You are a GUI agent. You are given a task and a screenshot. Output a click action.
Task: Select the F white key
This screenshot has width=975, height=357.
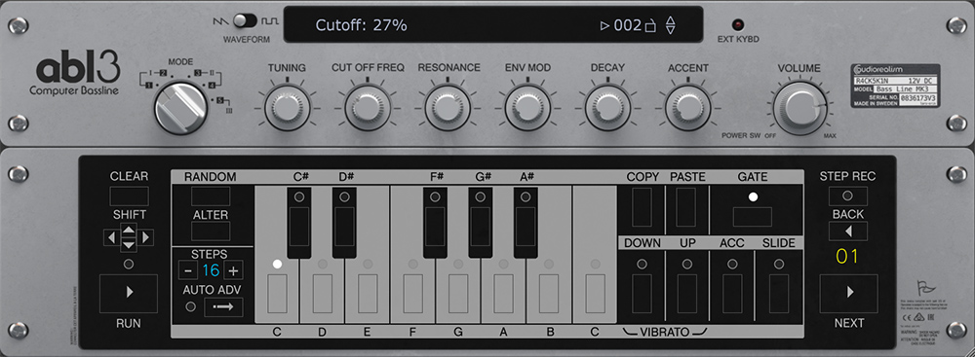[x=412, y=293]
